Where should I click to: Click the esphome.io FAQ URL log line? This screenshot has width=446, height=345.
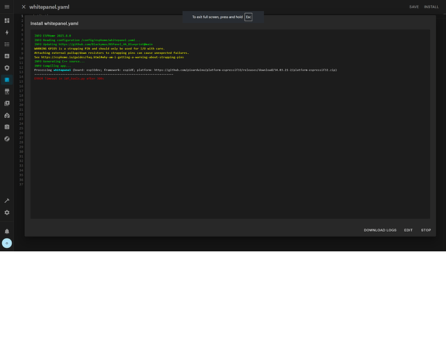112,57
